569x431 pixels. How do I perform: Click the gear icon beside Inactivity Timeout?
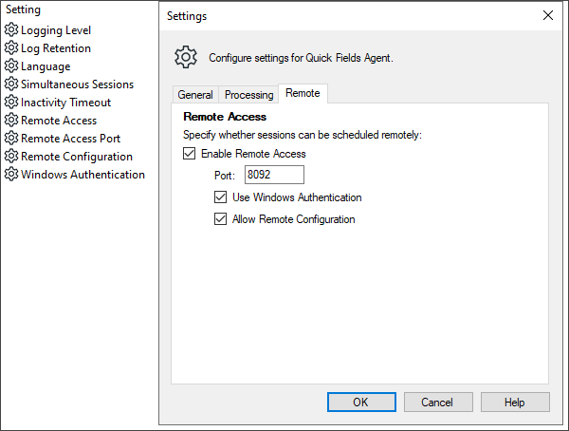coord(11,103)
